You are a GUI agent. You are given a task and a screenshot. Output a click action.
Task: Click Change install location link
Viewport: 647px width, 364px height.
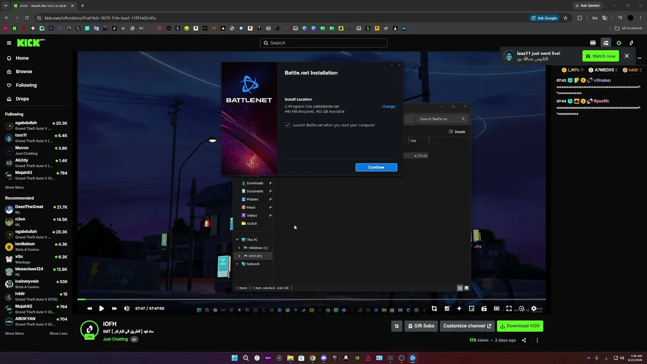(389, 107)
